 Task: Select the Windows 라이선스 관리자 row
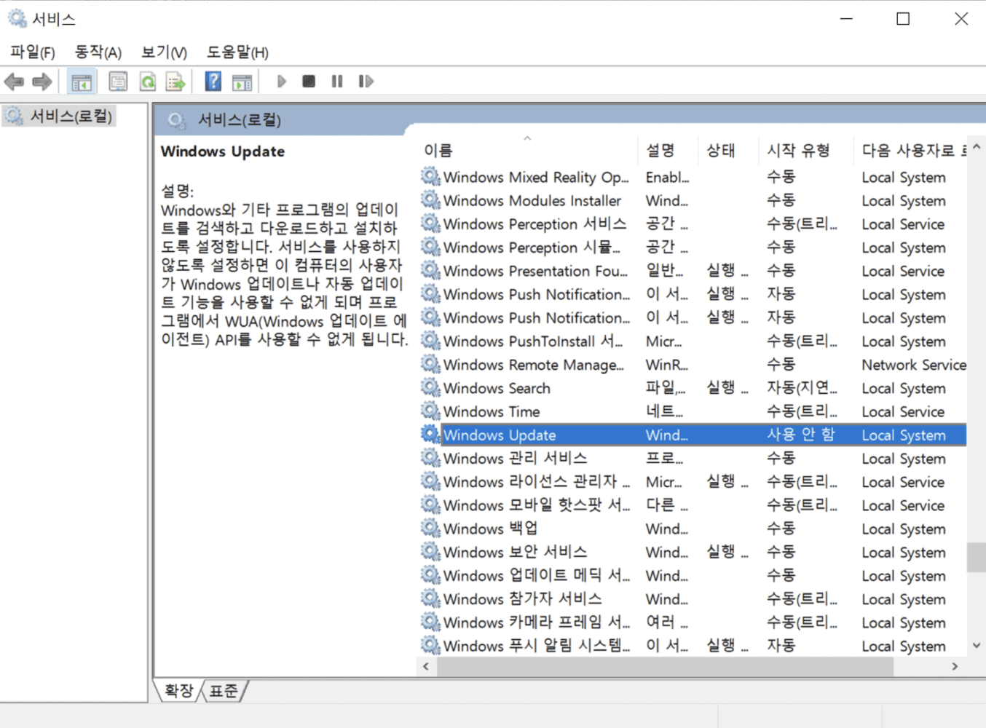tap(693, 481)
